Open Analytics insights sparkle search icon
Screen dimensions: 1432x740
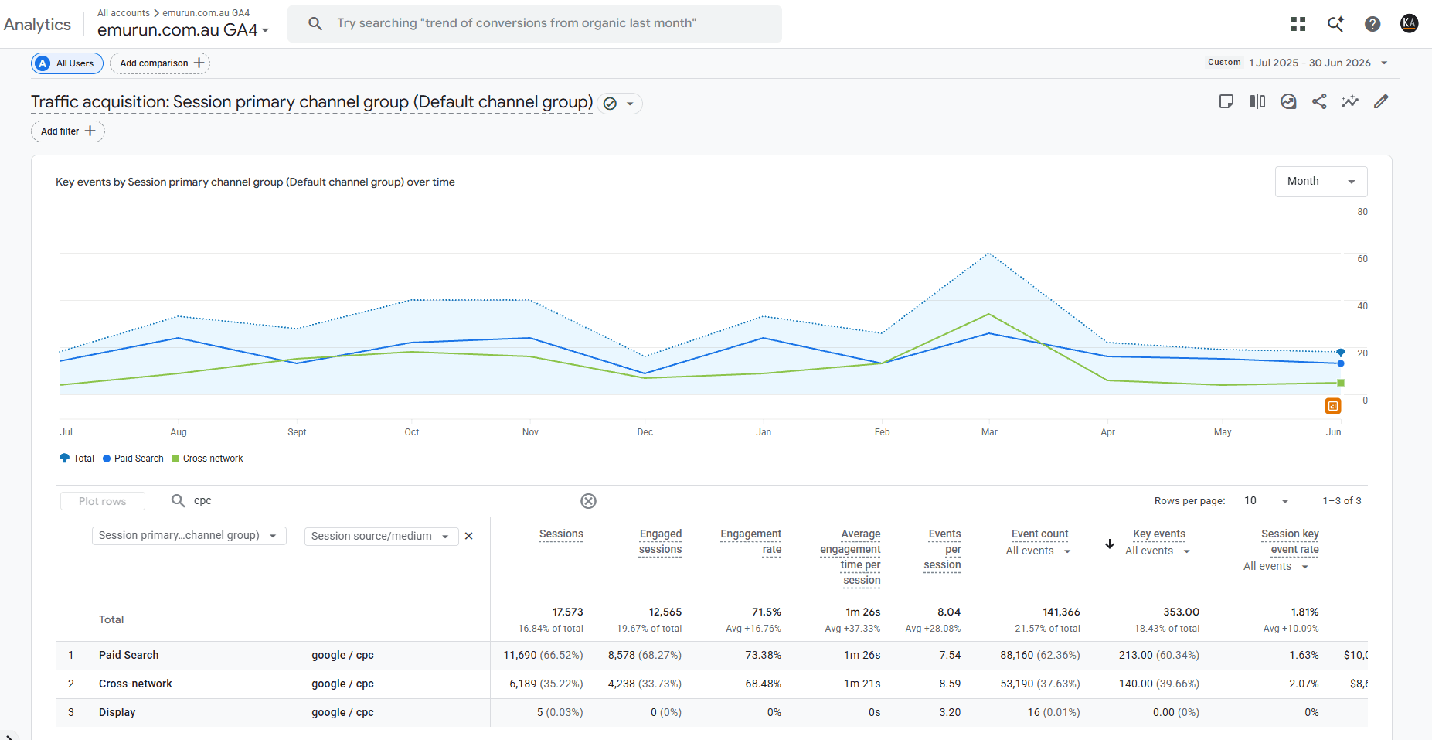(x=1335, y=24)
